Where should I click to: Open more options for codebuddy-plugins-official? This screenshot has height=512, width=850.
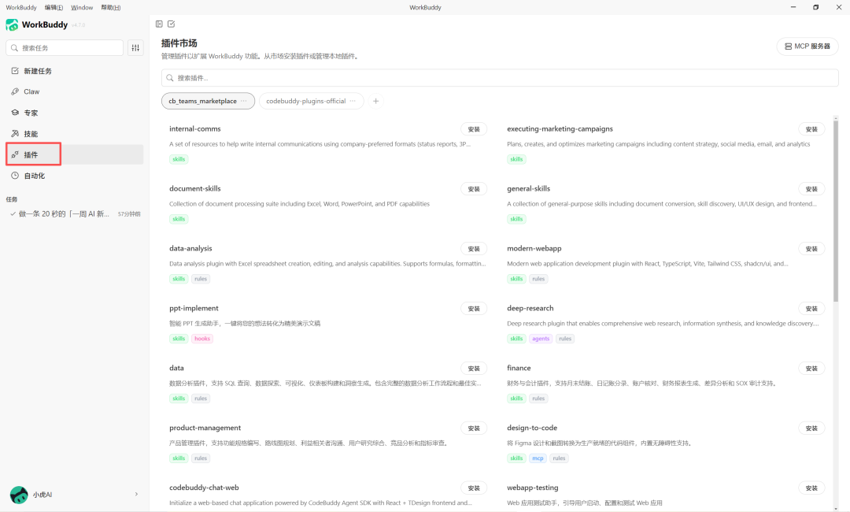pos(353,101)
